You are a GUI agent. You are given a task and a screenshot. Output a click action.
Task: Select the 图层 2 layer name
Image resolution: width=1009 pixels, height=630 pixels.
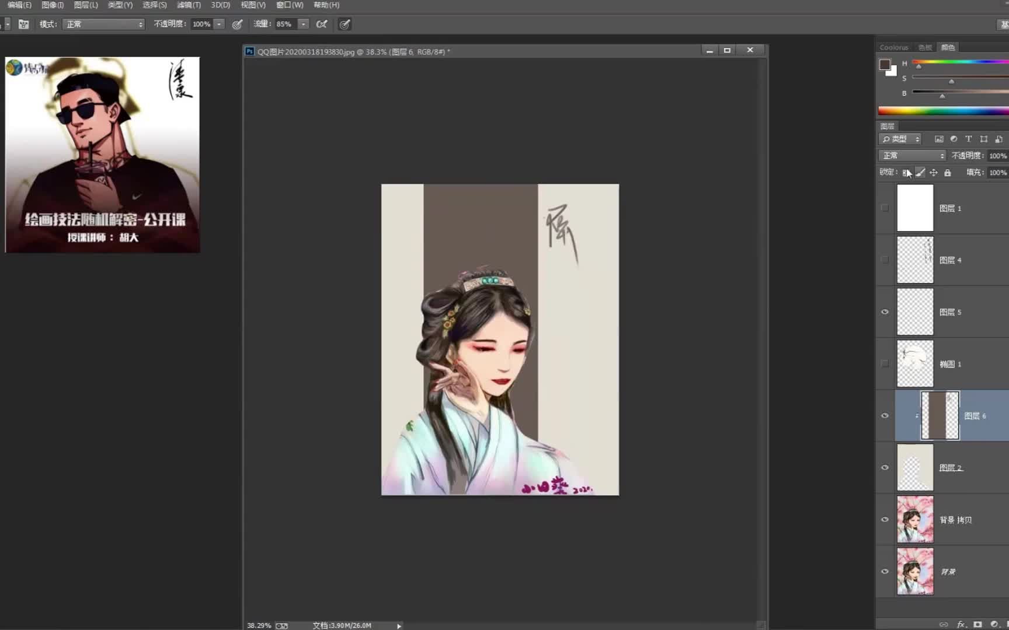pyautogui.click(x=951, y=468)
